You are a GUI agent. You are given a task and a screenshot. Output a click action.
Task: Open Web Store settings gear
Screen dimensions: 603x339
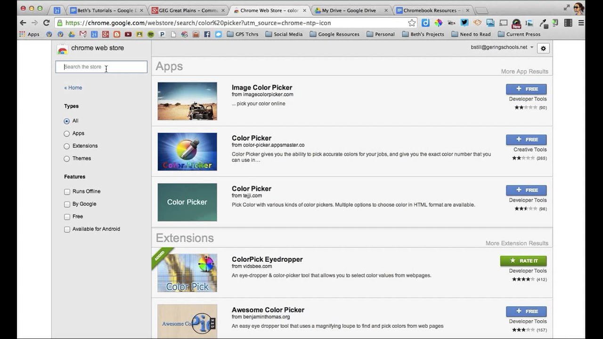click(543, 48)
